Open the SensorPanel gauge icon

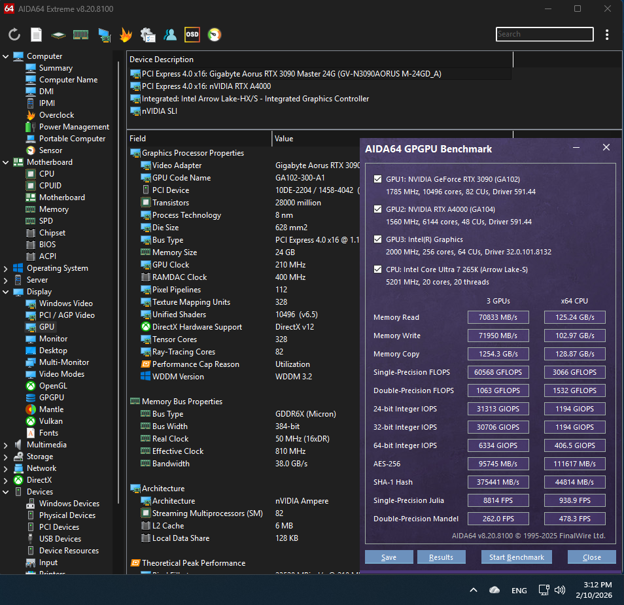tap(214, 35)
